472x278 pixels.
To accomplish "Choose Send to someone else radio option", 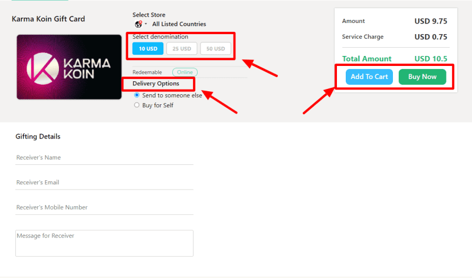I will tap(137, 95).
